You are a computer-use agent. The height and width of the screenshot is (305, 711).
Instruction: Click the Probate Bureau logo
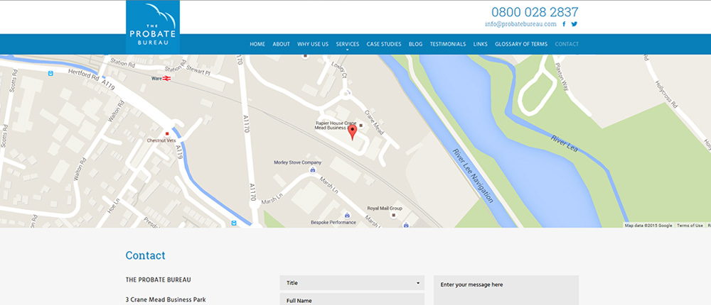click(x=153, y=27)
